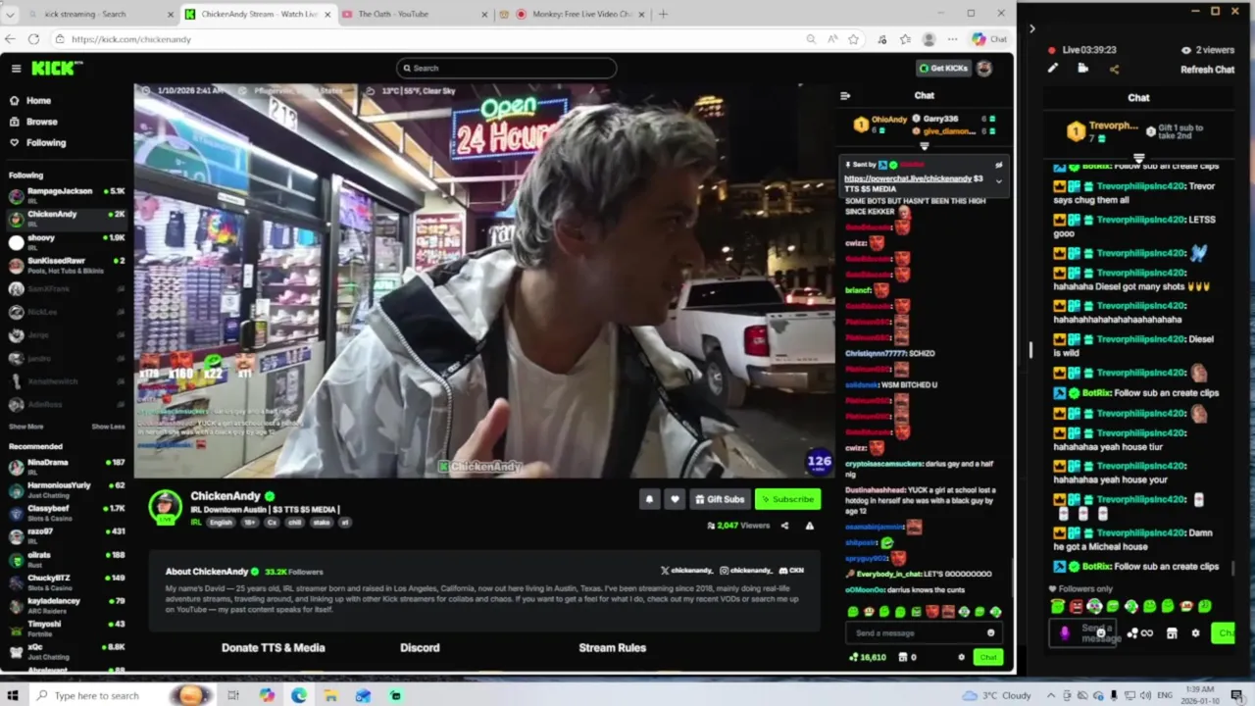Image resolution: width=1255 pixels, height=706 pixels.
Task: Switch to The Oath YouTube tab
Action: coord(413,14)
